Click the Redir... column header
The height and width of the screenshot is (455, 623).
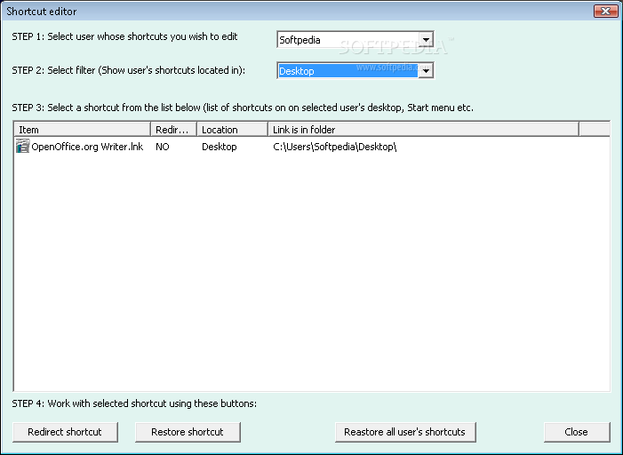point(173,130)
